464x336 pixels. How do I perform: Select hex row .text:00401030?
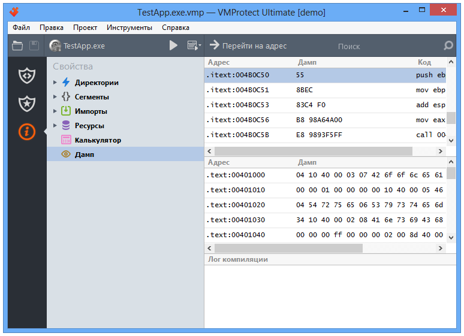(325, 220)
